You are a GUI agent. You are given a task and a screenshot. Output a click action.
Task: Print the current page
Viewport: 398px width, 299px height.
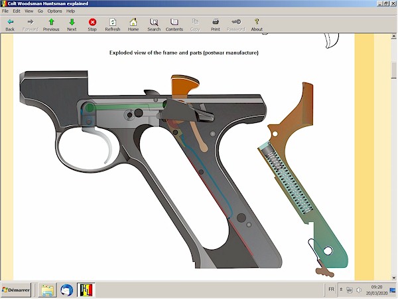point(216,25)
